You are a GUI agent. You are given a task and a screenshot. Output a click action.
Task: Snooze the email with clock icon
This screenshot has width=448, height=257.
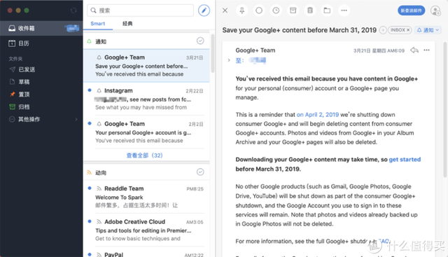[x=276, y=11]
